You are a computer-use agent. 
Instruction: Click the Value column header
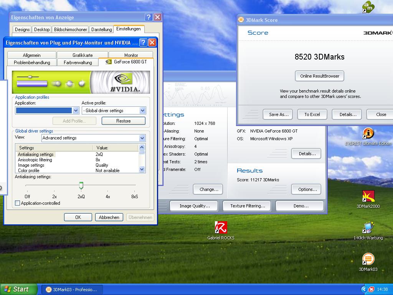pyautogui.click(x=116, y=148)
